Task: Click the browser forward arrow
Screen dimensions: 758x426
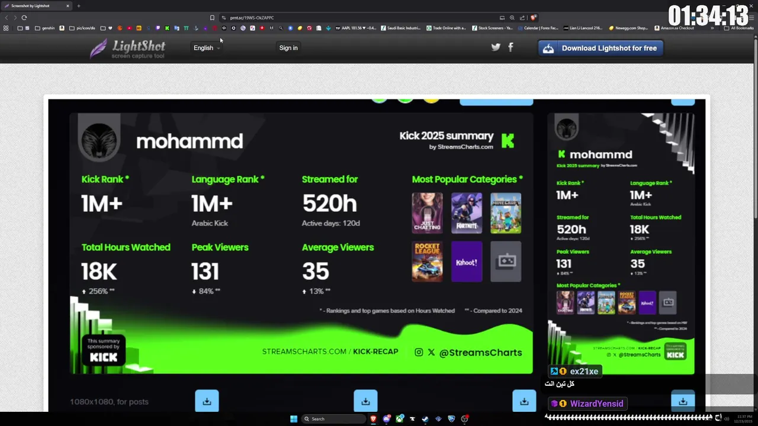Action: point(15,18)
